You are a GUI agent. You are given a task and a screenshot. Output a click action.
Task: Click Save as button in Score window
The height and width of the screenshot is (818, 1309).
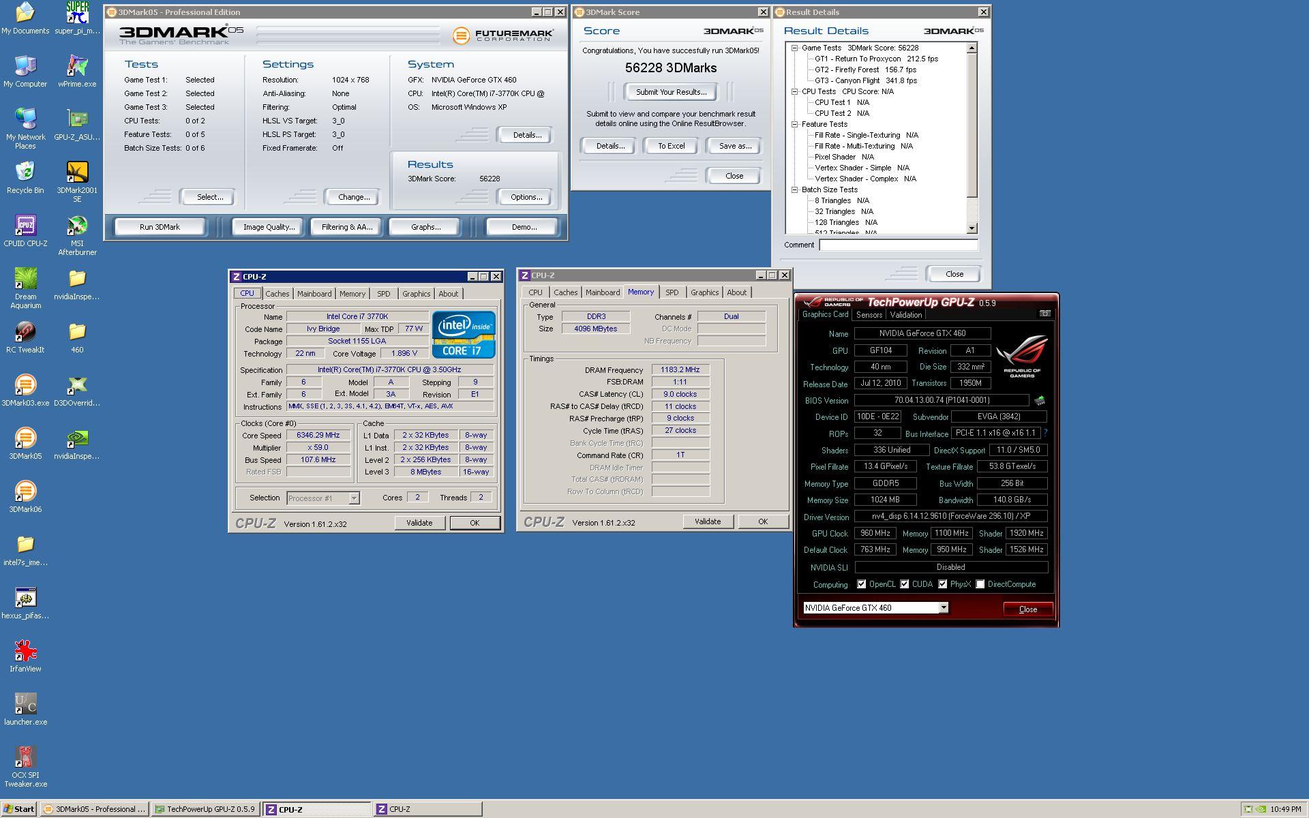(x=734, y=146)
